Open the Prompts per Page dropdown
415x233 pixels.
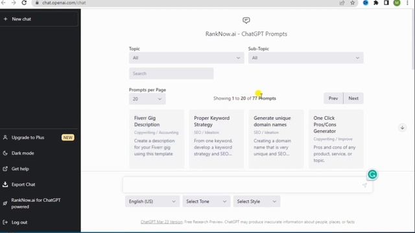pos(147,99)
